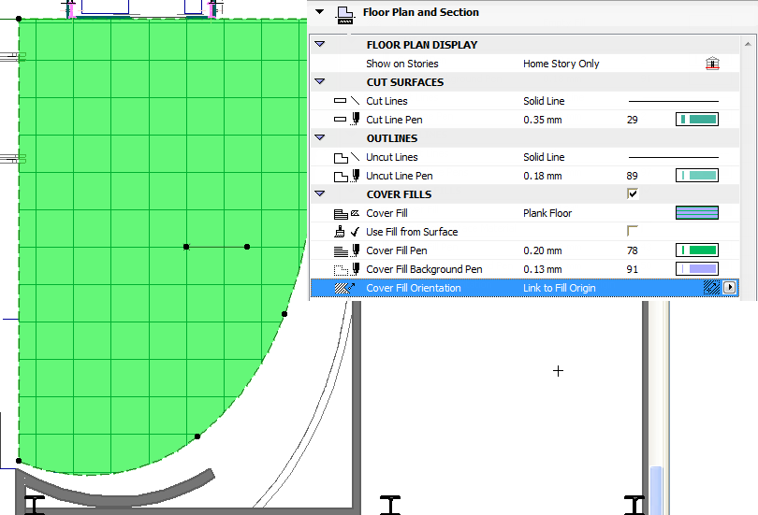The height and width of the screenshot is (515, 758).
Task: Click the Cut Lines row icon
Action: (x=346, y=101)
